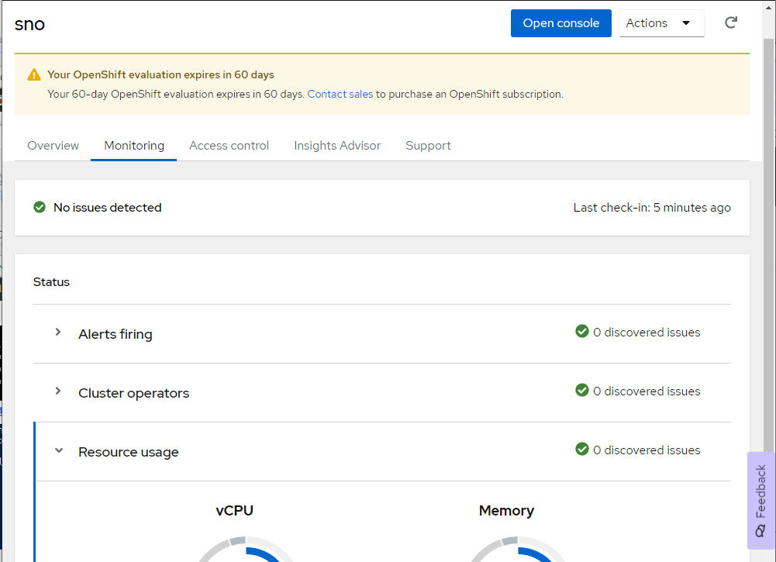776x562 pixels.
Task: Click the 'Memory' chart title
Action: point(506,511)
